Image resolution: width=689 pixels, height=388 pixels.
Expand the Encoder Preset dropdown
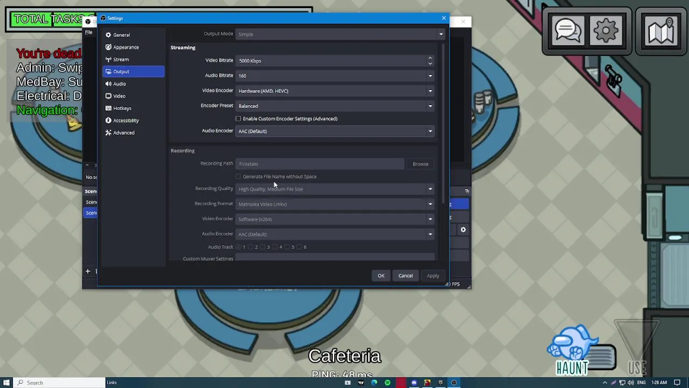(335, 106)
